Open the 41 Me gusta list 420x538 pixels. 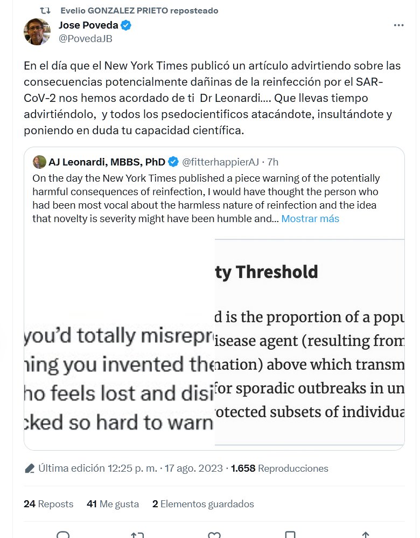(113, 504)
